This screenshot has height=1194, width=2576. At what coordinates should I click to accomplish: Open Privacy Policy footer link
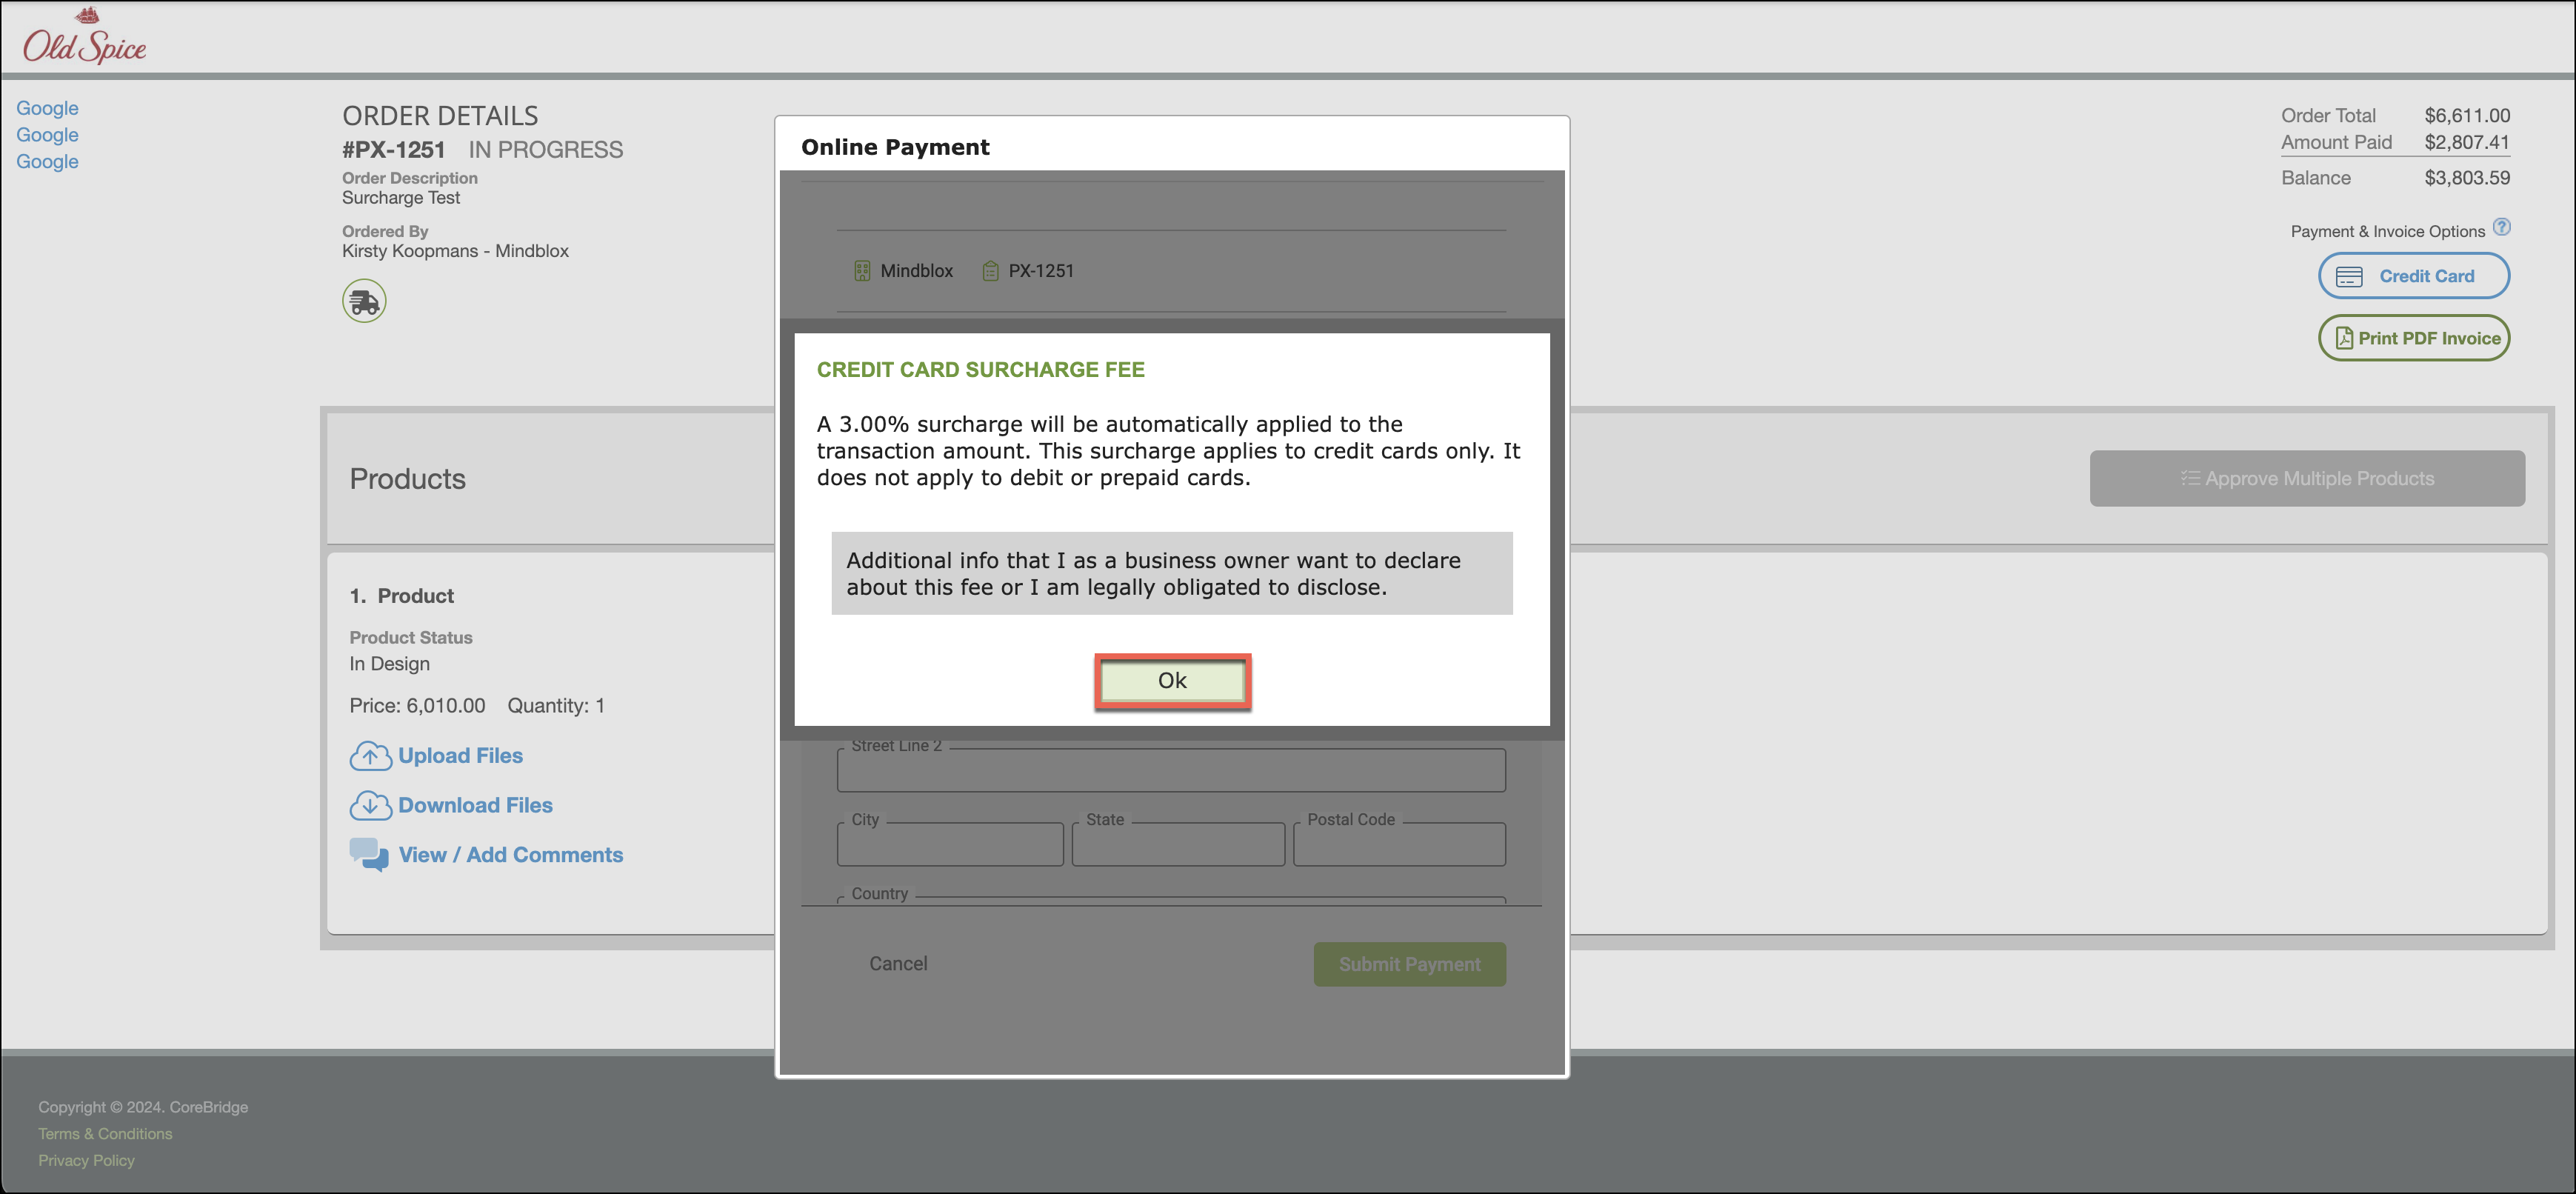(x=86, y=1160)
